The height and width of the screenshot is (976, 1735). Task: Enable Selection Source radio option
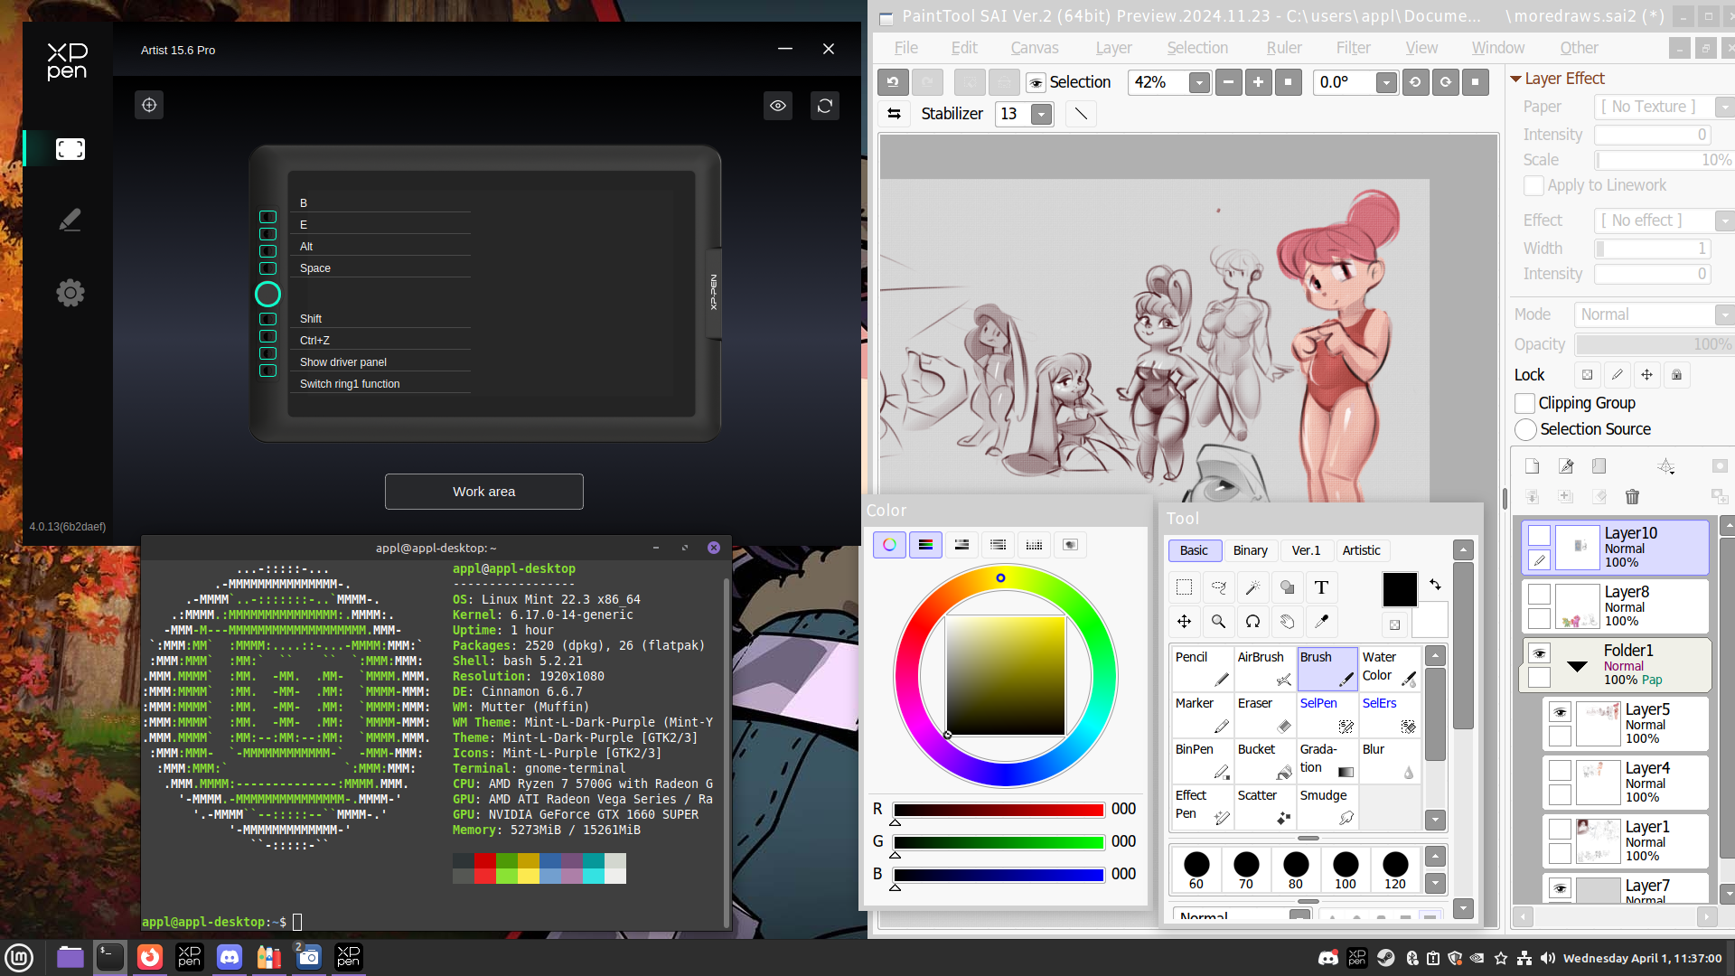point(1525,429)
